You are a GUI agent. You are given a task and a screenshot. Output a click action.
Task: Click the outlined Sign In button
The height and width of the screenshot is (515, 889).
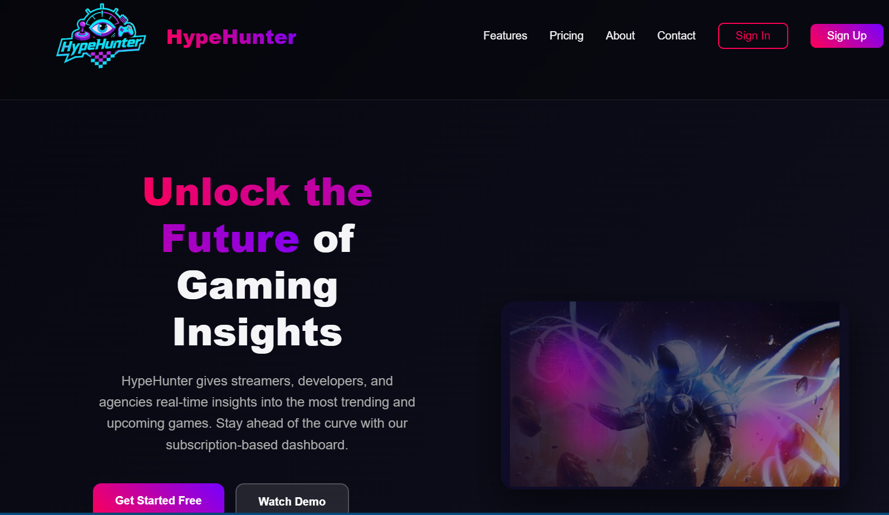[753, 36]
